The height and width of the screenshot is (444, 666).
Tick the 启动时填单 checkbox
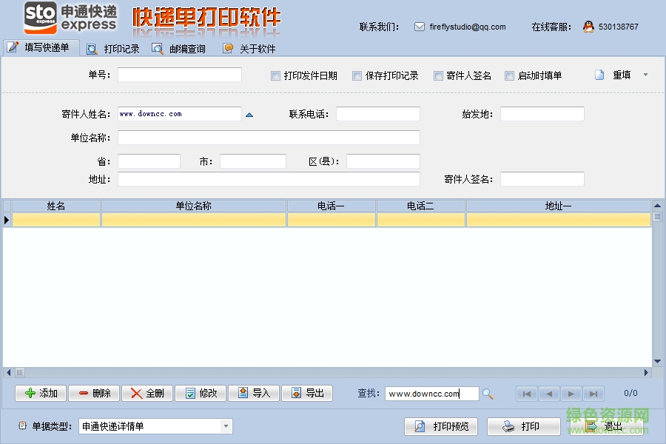(x=509, y=75)
